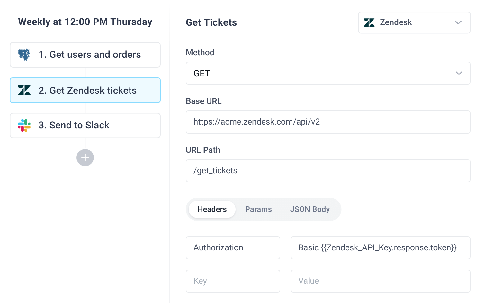486x303 pixels.
Task: Click the empty Key header field
Action: 233,281
